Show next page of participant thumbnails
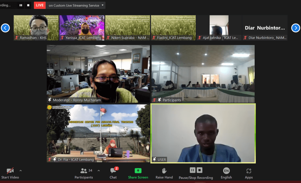This screenshot has width=301, height=183. pos(296,28)
